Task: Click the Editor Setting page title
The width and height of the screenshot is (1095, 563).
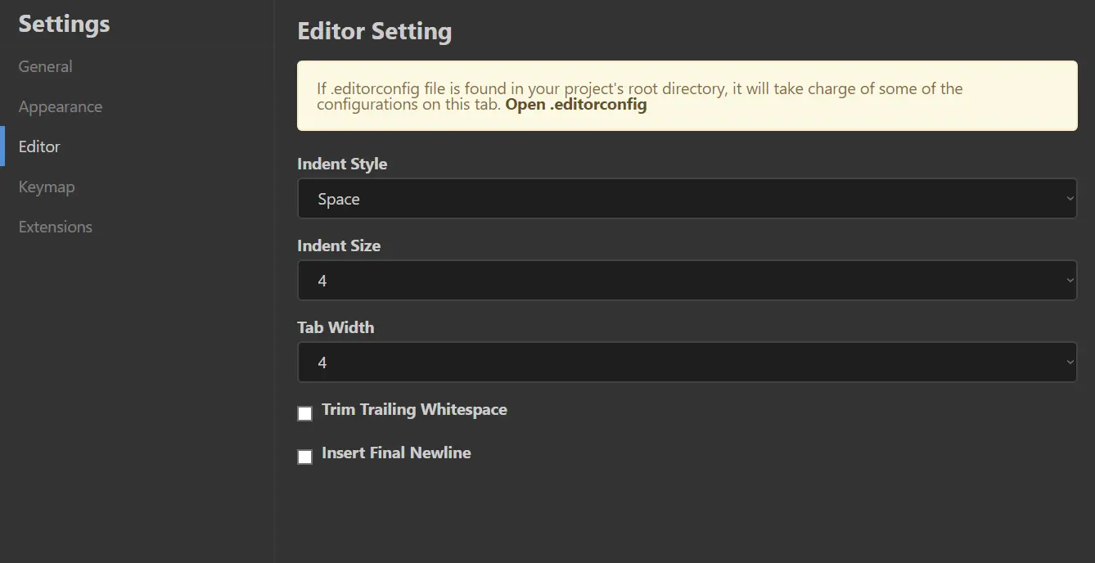Action: click(374, 31)
